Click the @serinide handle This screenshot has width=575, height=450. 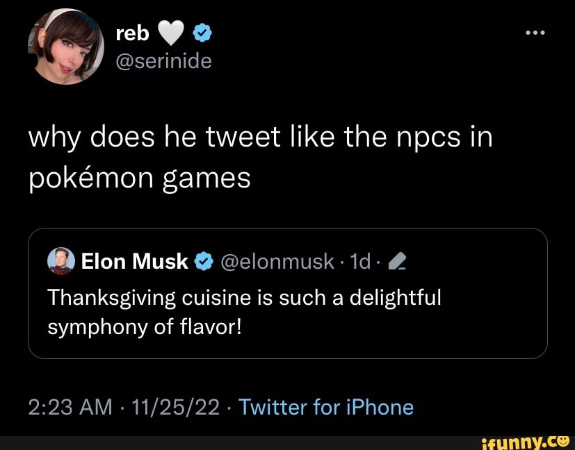165,62
